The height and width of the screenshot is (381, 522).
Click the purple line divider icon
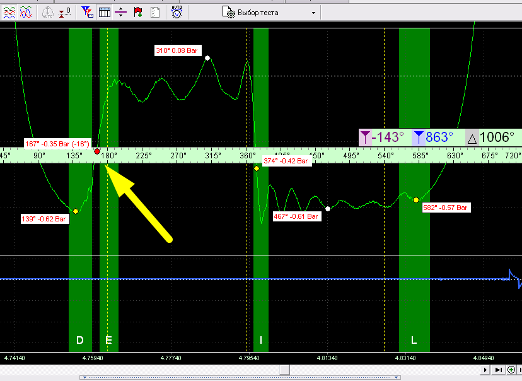[x=120, y=13]
